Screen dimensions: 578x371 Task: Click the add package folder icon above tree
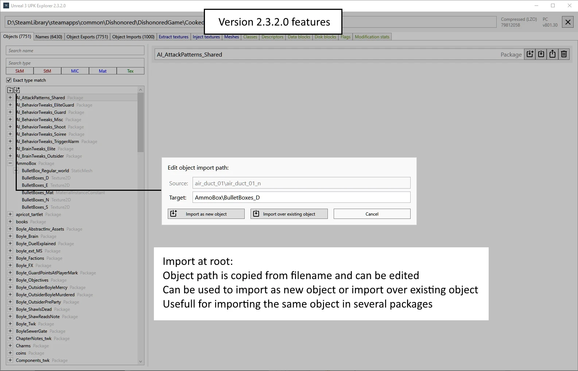pyautogui.click(x=10, y=90)
